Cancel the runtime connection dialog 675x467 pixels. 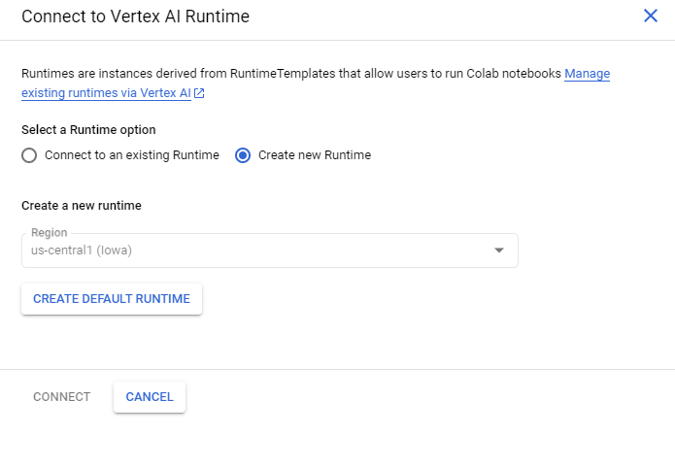point(150,397)
